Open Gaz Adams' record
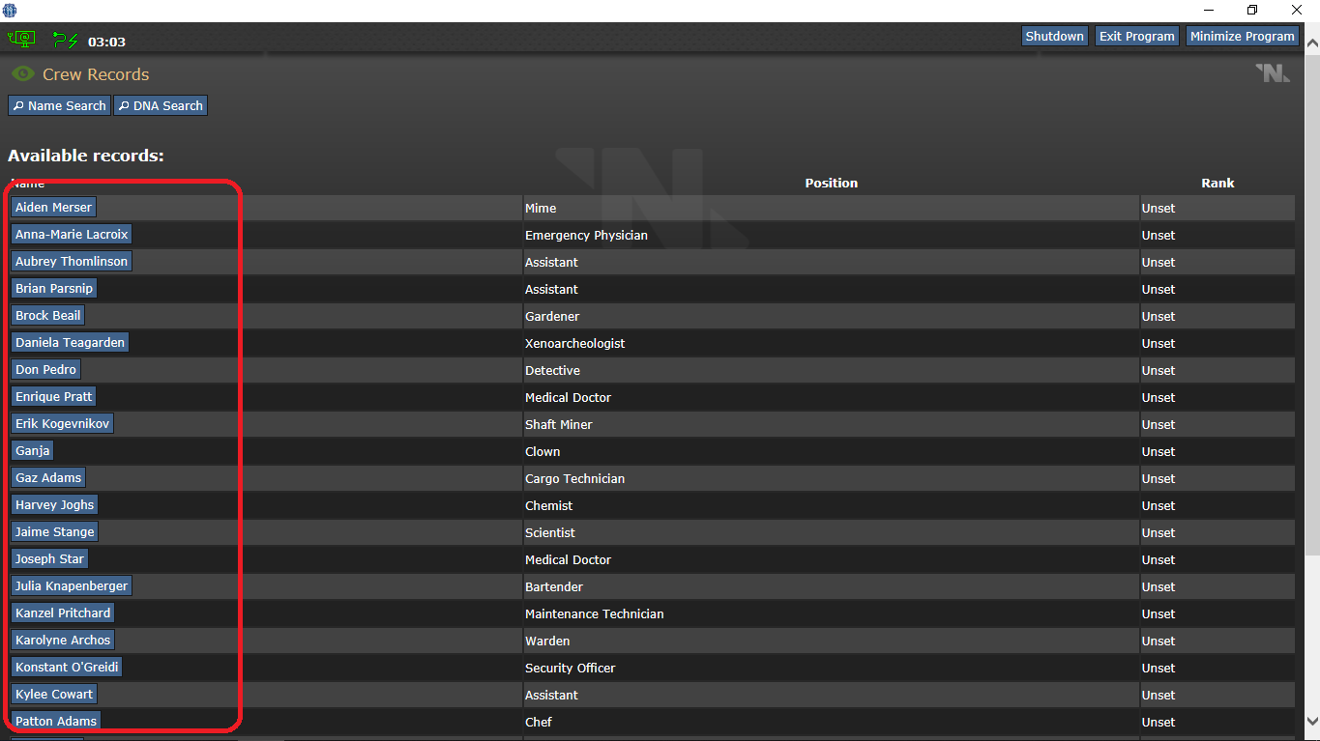The height and width of the screenshot is (741, 1320). coord(48,477)
